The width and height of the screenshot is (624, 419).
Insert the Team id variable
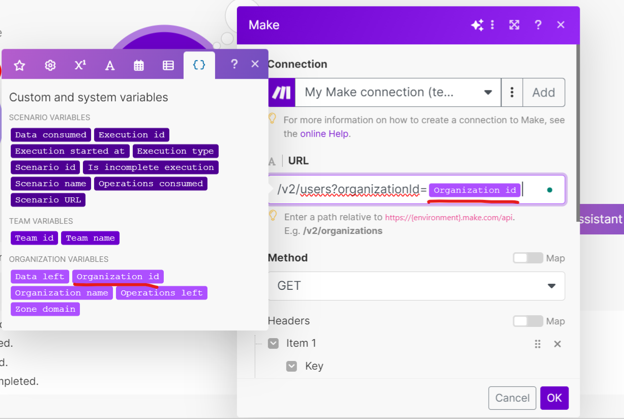pos(34,238)
